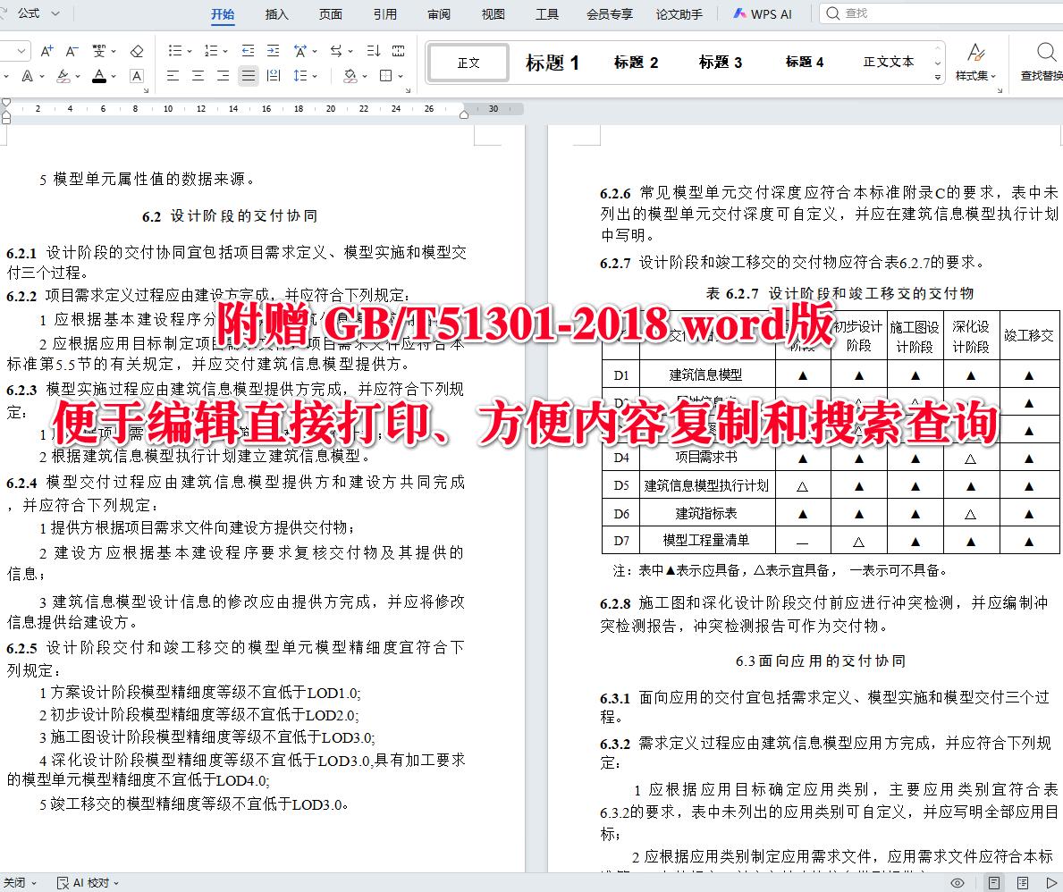Open the 论文助手 tab
This screenshot has width=1063, height=892.
pyautogui.click(x=679, y=14)
